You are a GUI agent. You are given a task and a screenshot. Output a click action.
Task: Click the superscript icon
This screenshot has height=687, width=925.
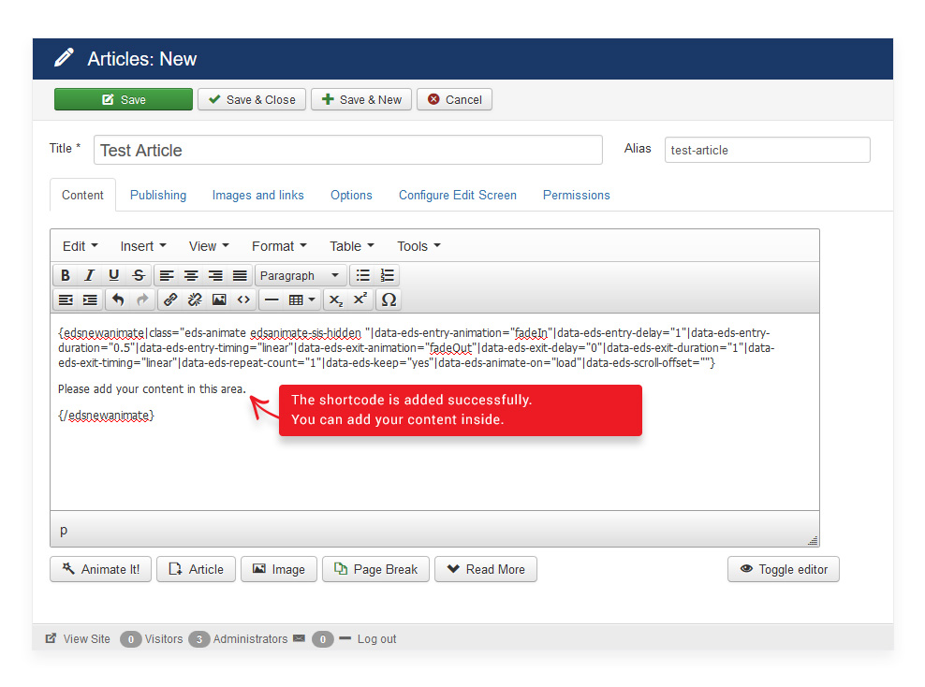pos(360,300)
